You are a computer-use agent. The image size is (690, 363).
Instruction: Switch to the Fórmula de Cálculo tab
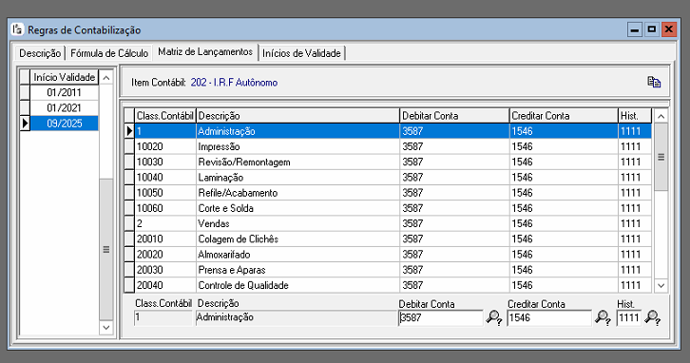click(109, 53)
